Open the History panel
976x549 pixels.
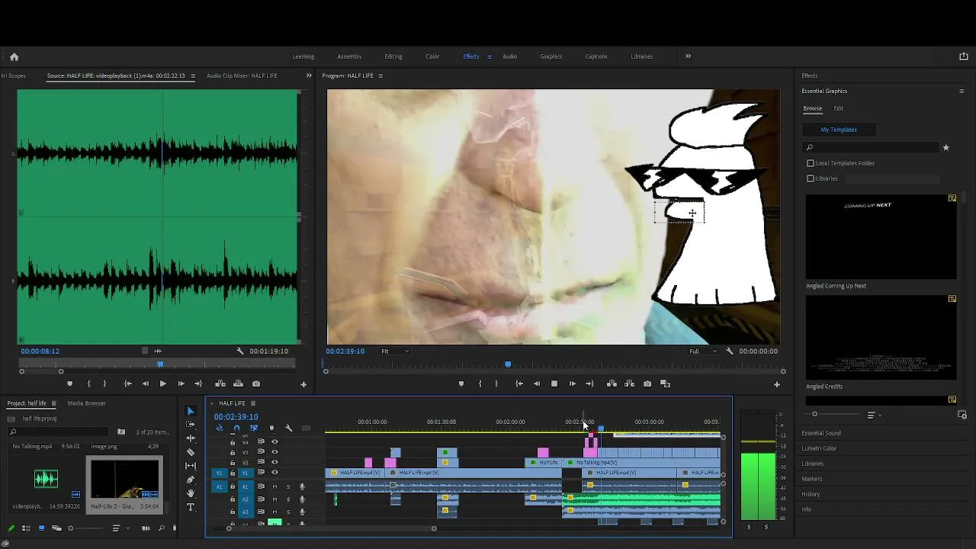(x=811, y=494)
